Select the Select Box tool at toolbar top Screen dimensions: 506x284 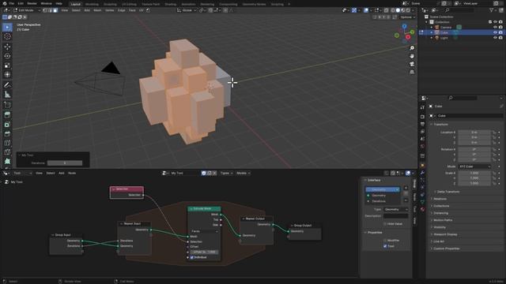7,27
